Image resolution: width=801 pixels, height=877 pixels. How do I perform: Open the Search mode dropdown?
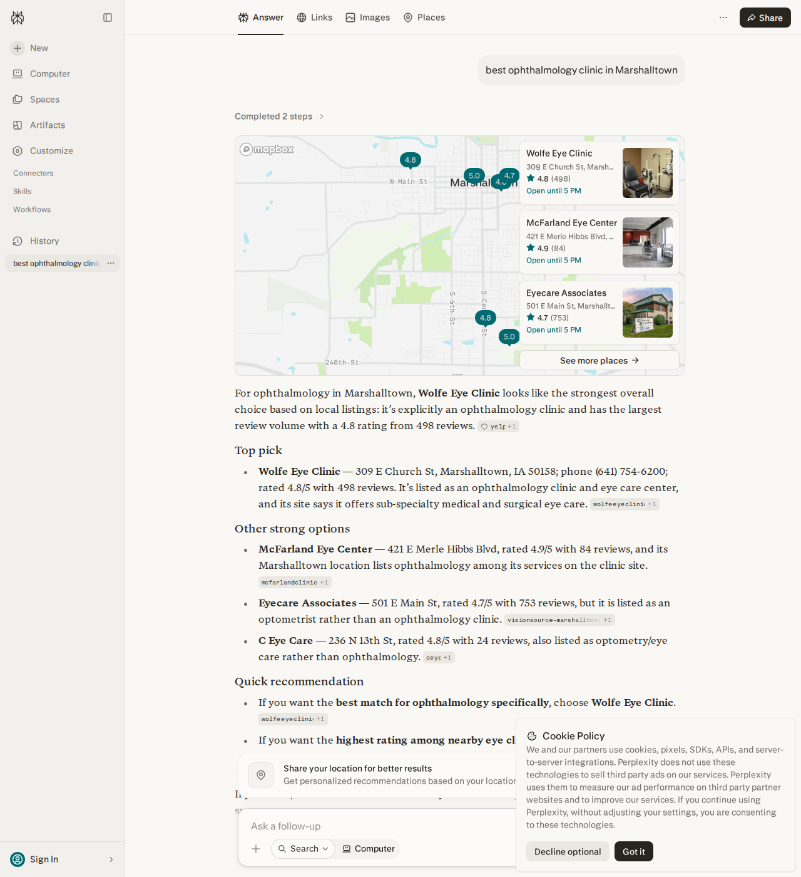click(304, 849)
